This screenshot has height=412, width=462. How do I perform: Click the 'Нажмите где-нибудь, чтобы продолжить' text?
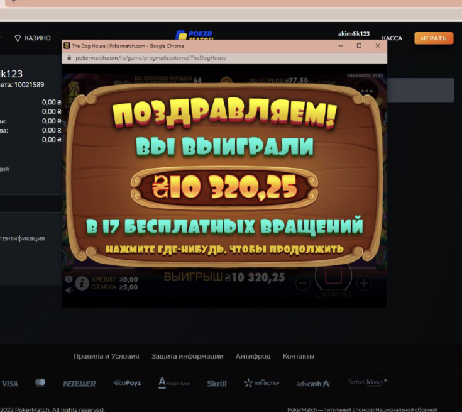(x=224, y=249)
